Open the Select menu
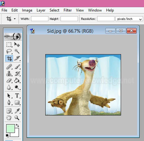Viewport: 144px width, 141px height. tap(54, 10)
